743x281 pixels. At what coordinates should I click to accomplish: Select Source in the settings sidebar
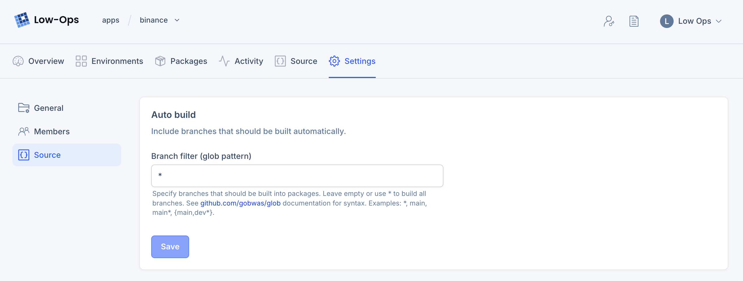coord(47,155)
